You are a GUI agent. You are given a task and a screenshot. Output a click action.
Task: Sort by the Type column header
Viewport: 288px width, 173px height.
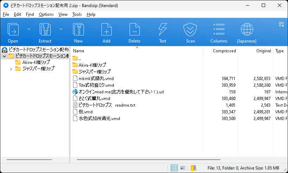pos(280,51)
